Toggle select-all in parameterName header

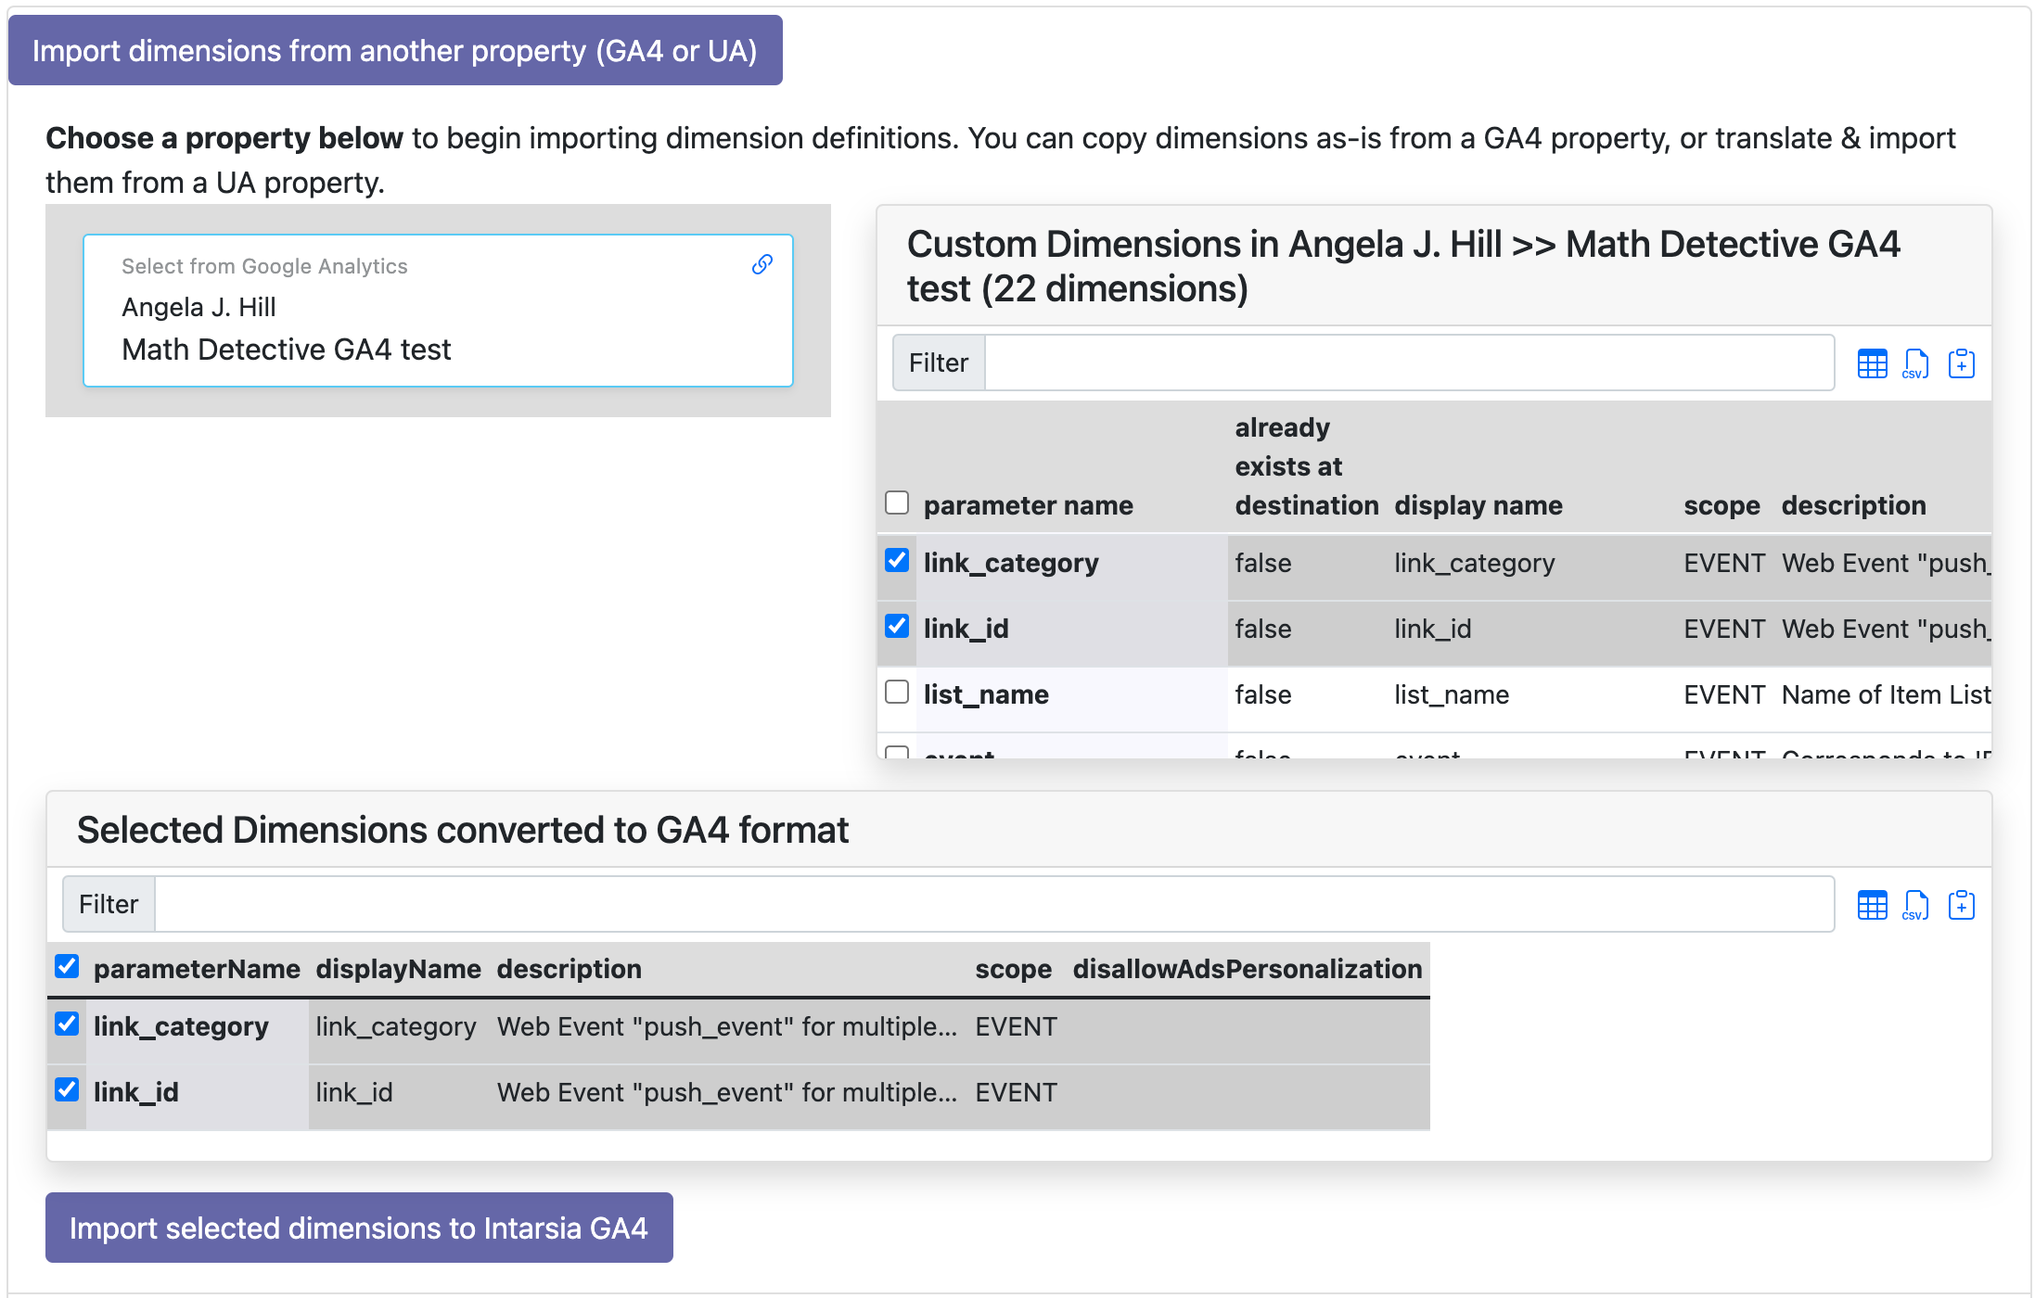tap(66, 967)
